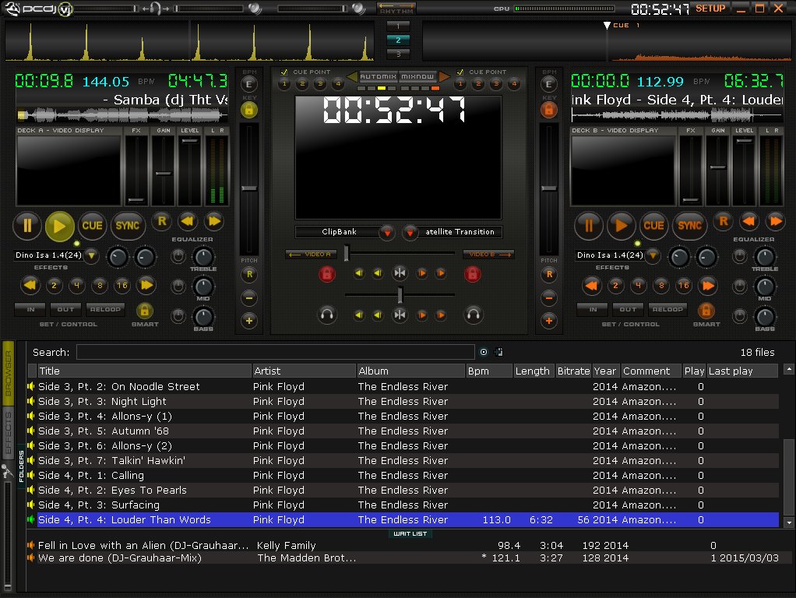Screen dimensions: 796x598
Task: Click red lock beside Video A
Action: (x=328, y=273)
